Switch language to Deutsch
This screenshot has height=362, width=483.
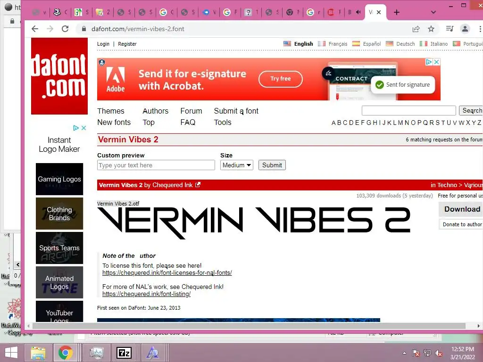click(x=405, y=44)
